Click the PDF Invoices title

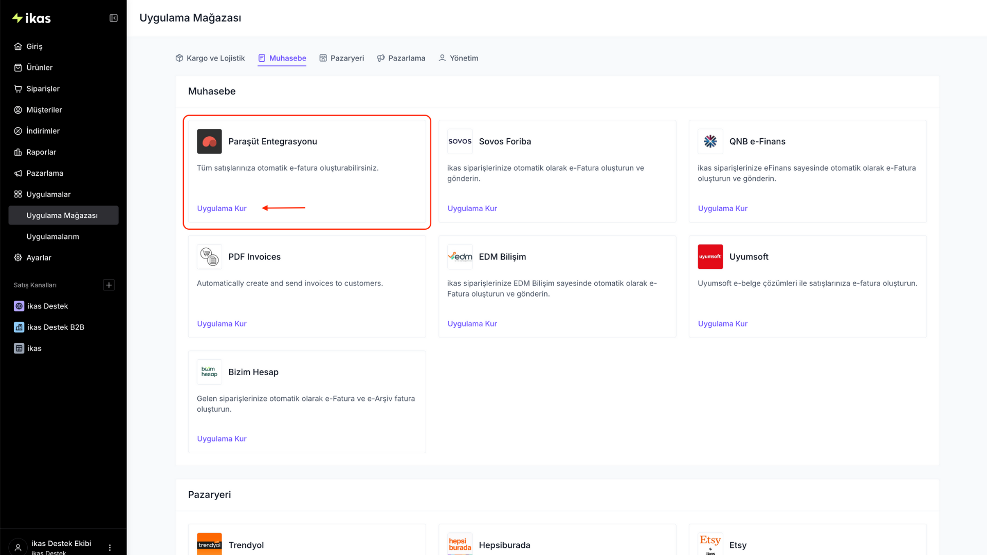coord(254,256)
